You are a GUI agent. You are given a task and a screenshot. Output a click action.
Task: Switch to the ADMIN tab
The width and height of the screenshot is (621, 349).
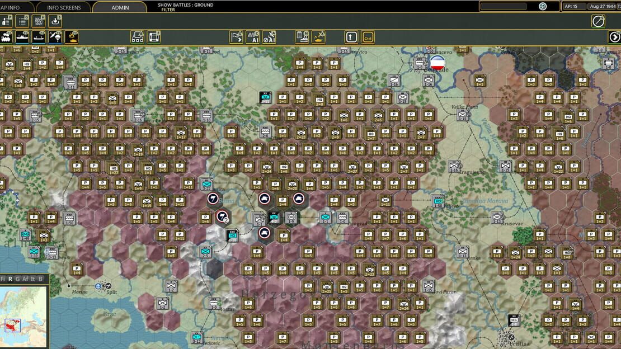tap(120, 7)
